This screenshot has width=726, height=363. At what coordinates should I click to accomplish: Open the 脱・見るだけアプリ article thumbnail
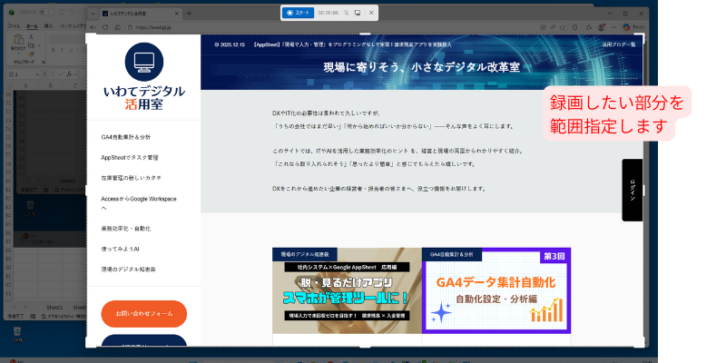pos(347,290)
